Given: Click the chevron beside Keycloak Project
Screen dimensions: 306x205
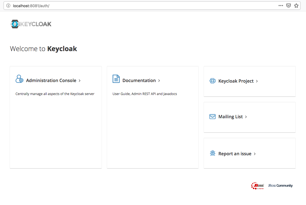Looking at the screenshot, I should [x=257, y=81].
